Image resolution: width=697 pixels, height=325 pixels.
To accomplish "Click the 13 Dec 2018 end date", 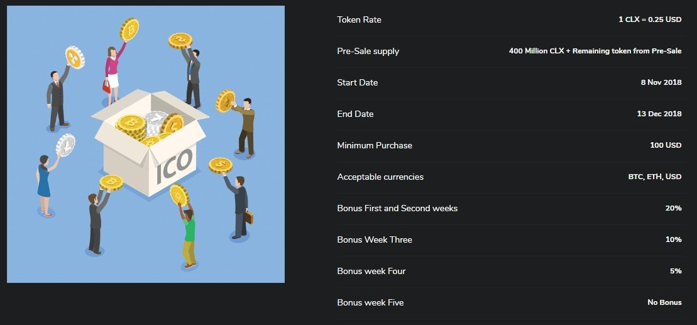I will point(659,114).
